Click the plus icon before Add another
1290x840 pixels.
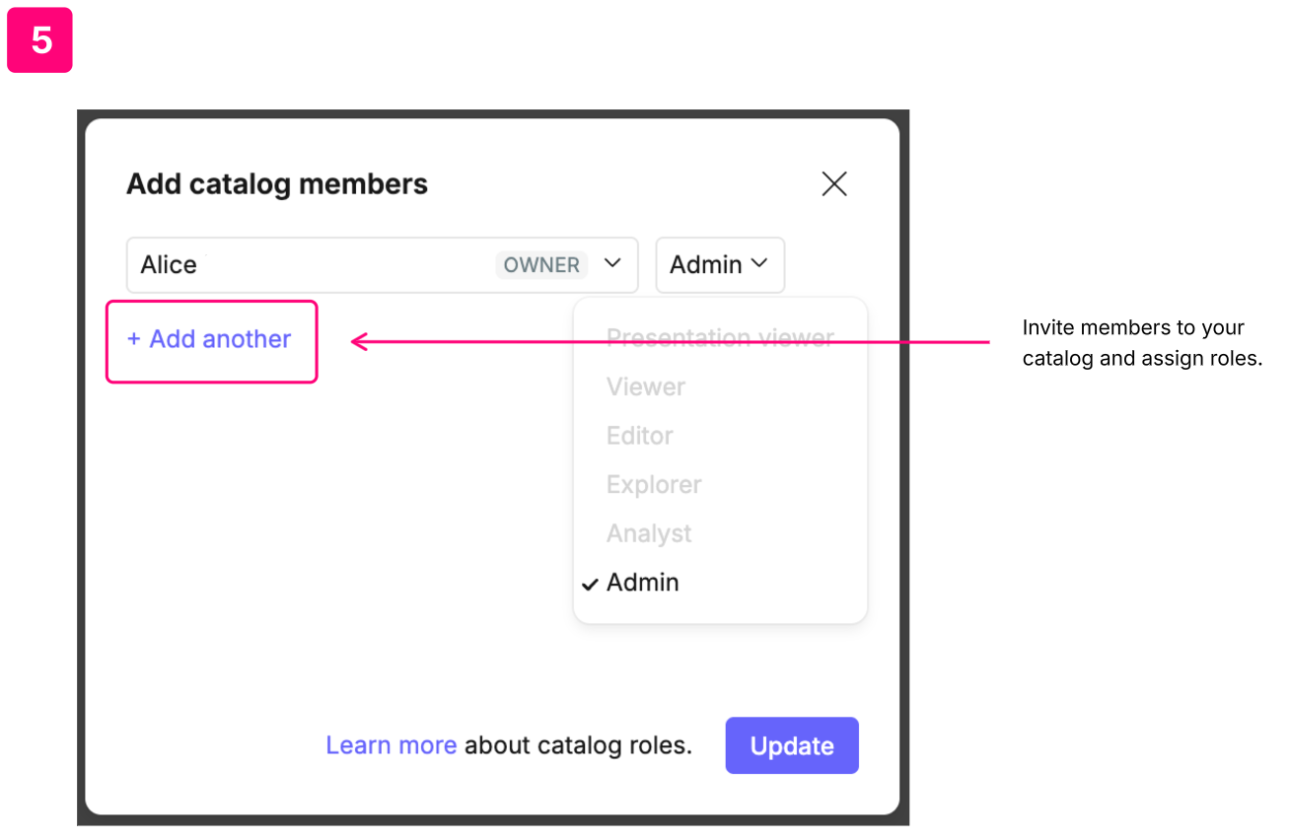point(134,339)
